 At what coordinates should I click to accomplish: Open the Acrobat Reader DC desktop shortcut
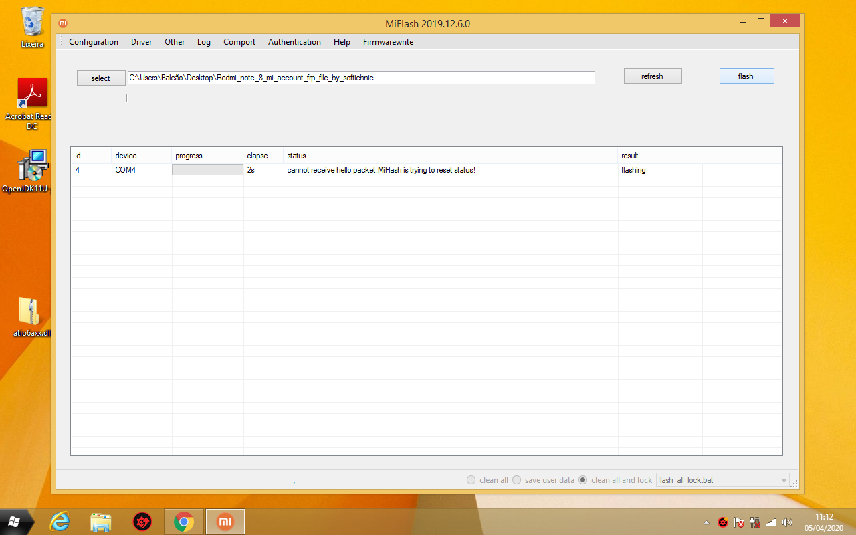click(x=32, y=103)
